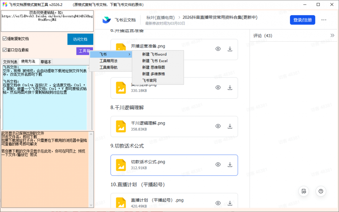The height and width of the screenshot is (212, 339).
Task: Open the feedback floating icon at bottom right
Action: click(x=304, y=191)
